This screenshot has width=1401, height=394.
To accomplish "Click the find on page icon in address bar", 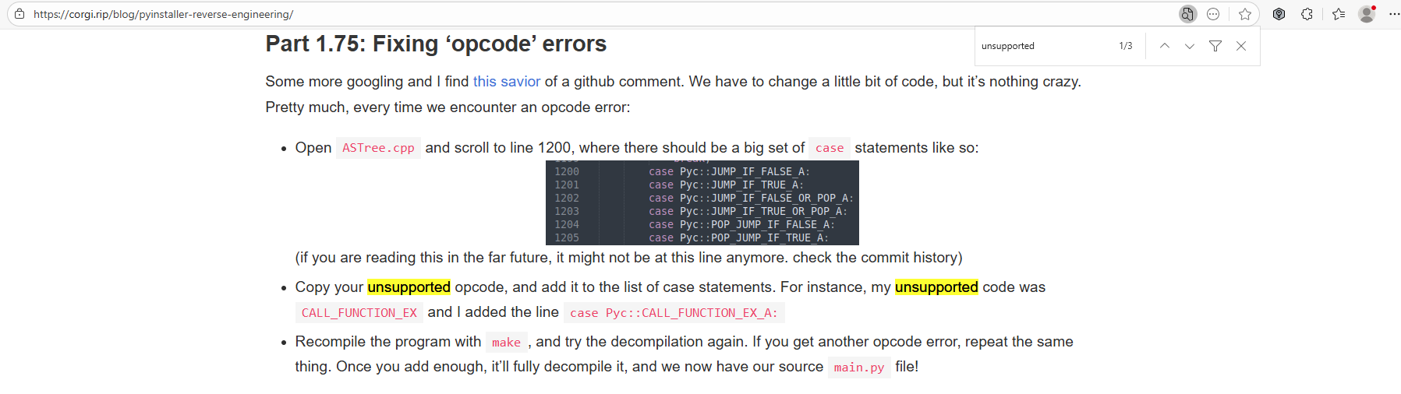I will coord(1187,14).
